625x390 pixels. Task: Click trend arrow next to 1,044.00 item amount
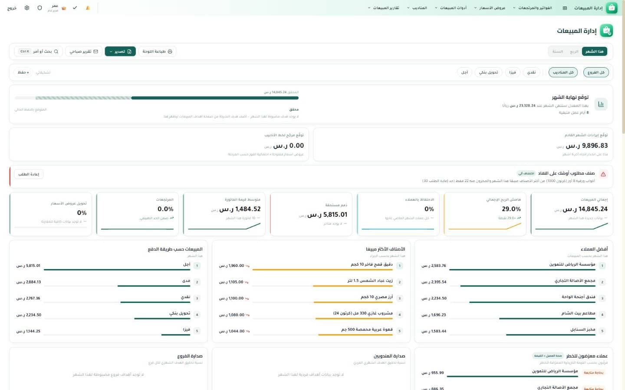(x=247, y=331)
